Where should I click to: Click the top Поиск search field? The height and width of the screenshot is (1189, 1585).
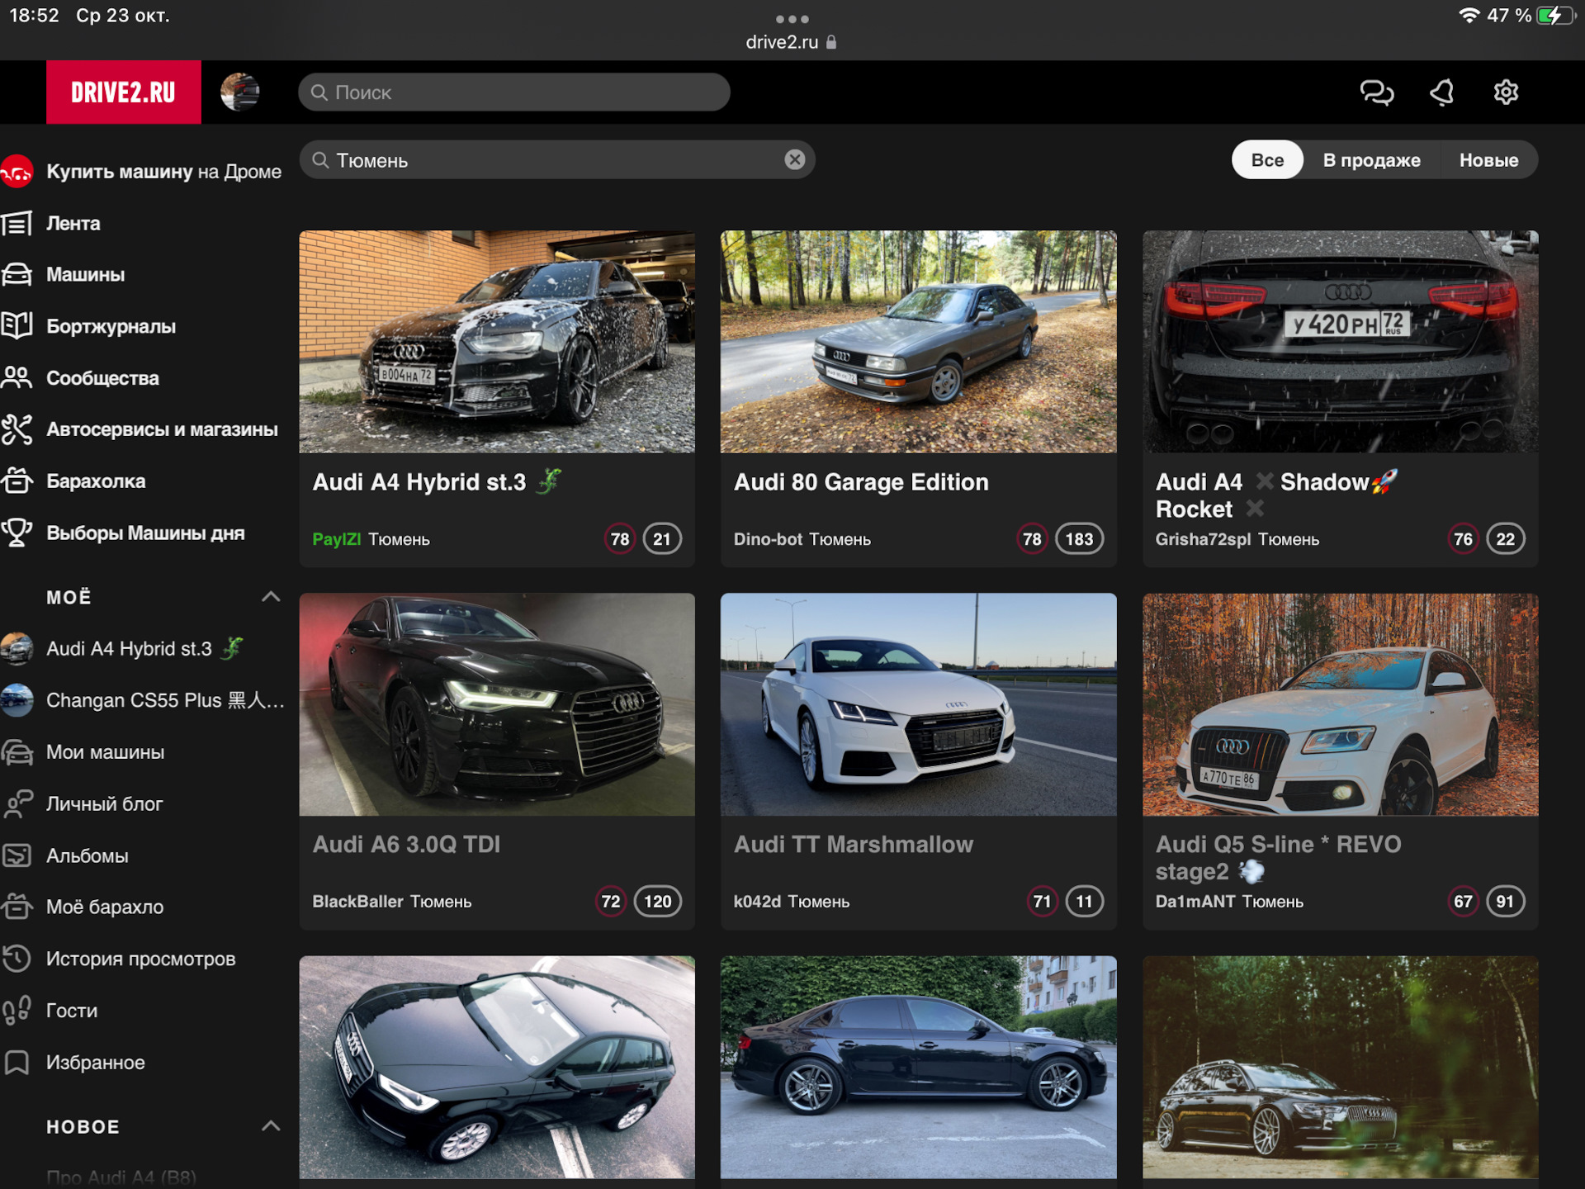[x=513, y=92]
